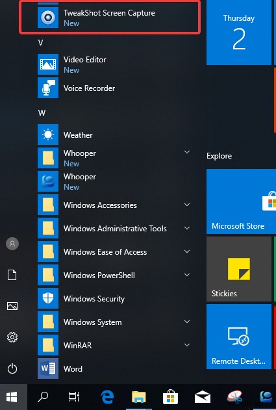Jump to the letter V section header
276x410 pixels.
[40, 43]
